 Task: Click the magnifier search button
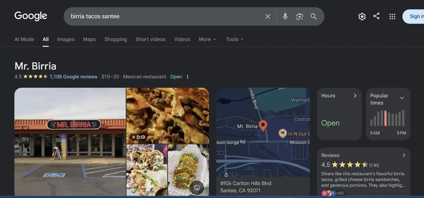314,17
